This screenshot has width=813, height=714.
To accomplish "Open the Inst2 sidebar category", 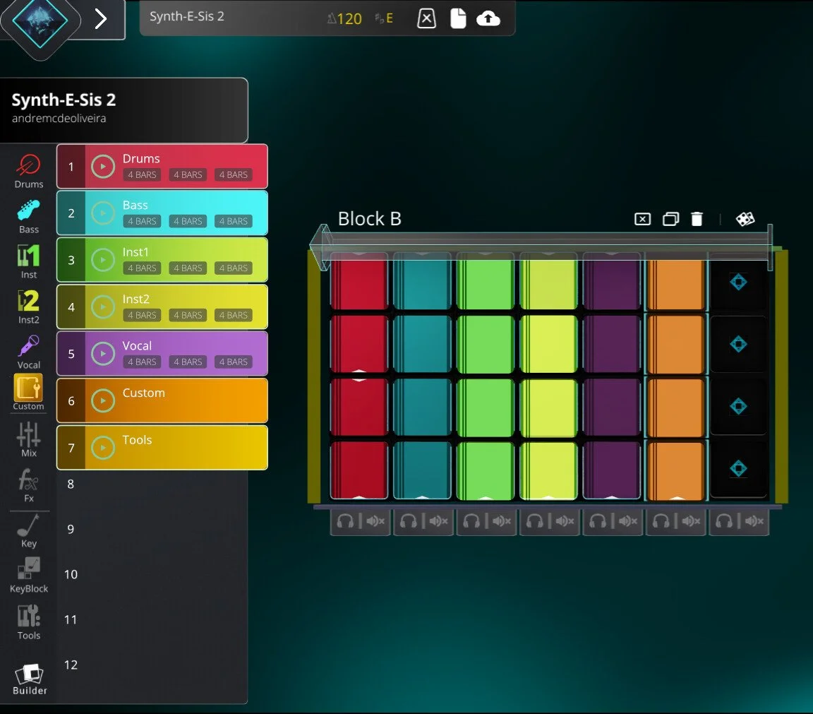I will coord(28,307).
